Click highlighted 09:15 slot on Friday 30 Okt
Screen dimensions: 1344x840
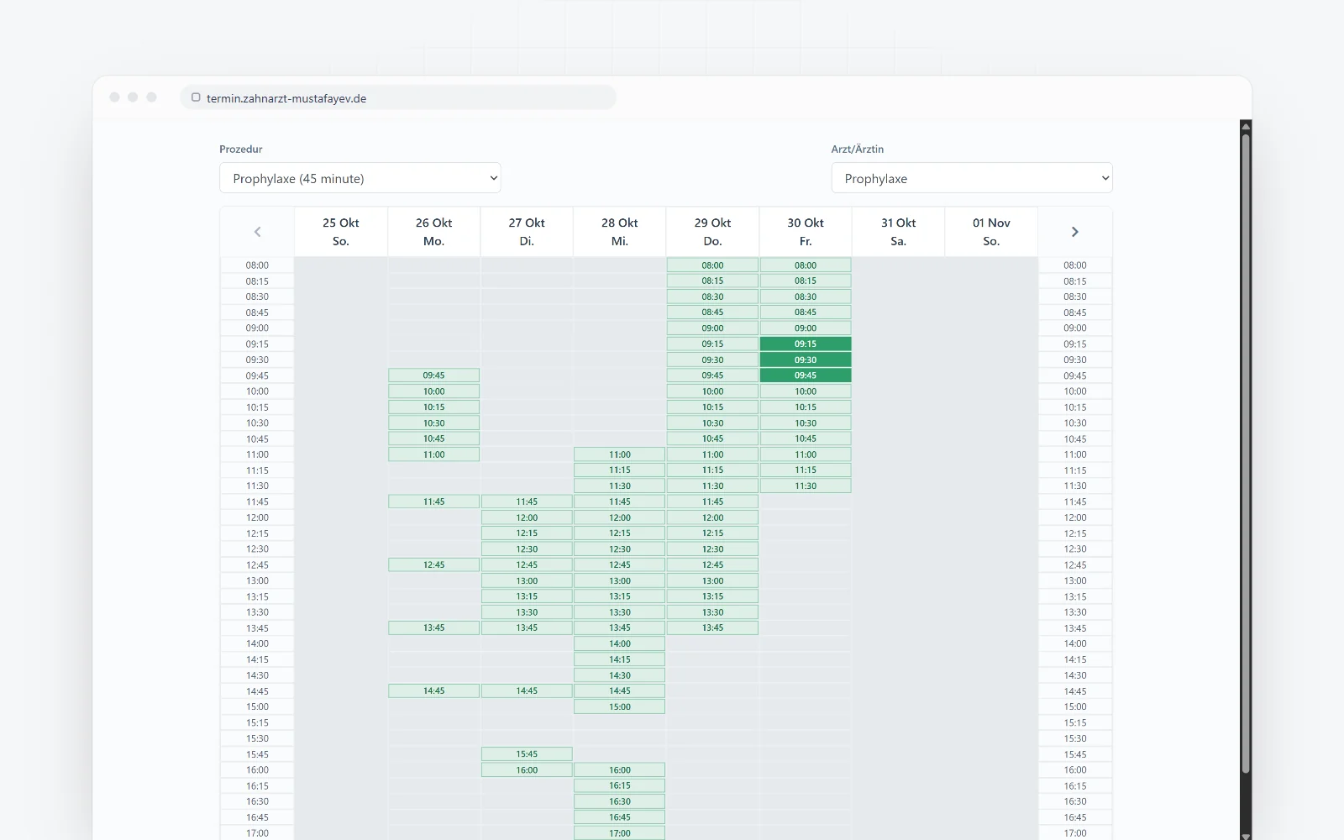(x=806, y=344)
